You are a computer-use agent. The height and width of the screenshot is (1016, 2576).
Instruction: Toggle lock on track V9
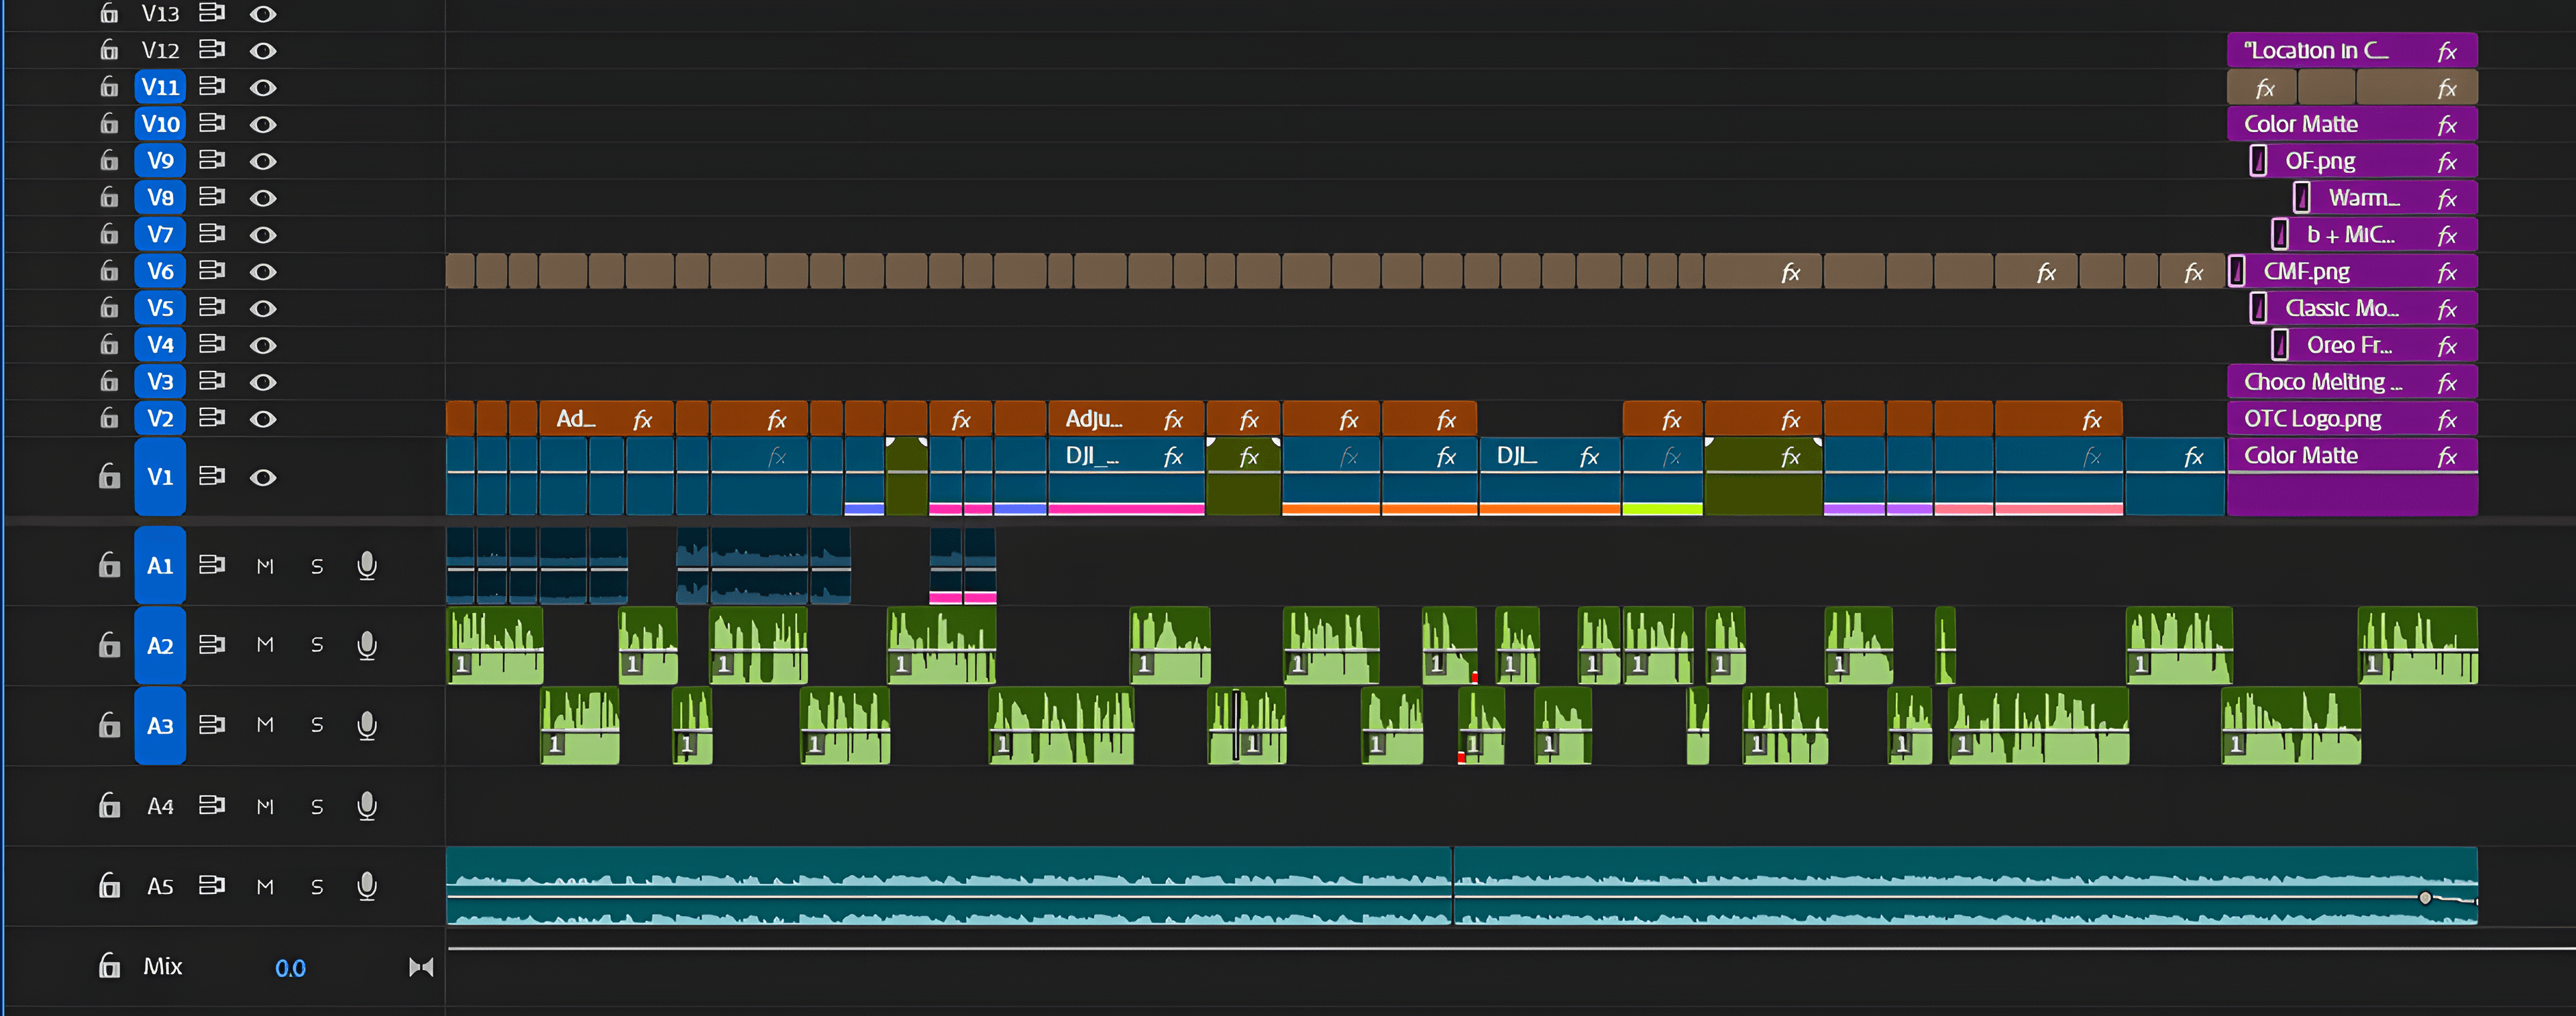[109, 160]
